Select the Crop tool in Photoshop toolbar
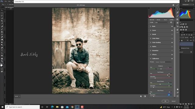This screenshot has height=109, width=195. [2, 21]
